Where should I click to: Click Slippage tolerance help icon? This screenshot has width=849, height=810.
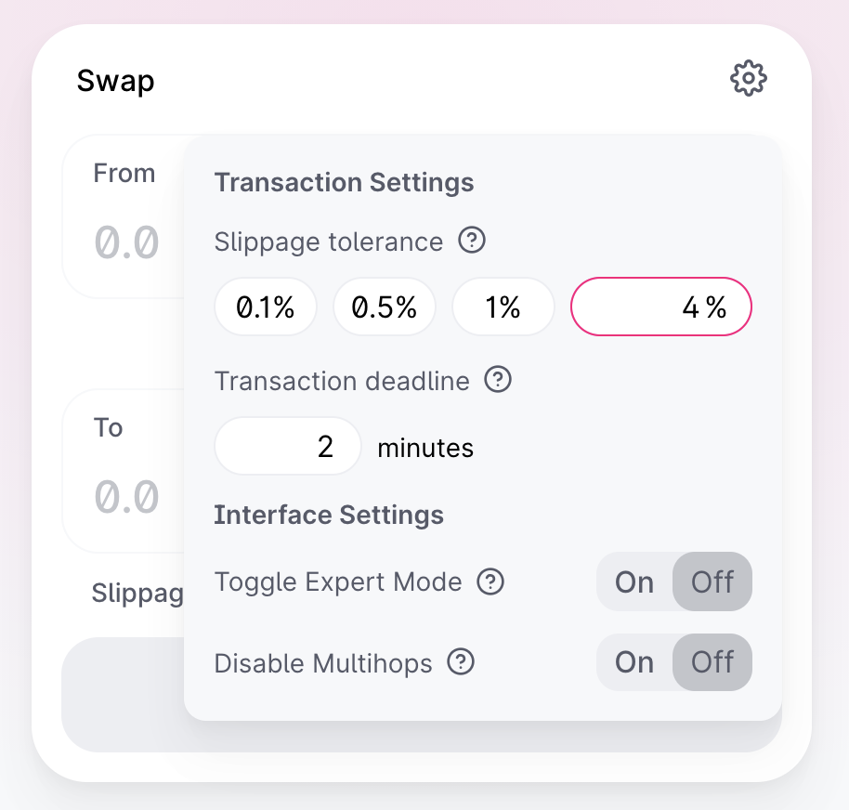click(473, 242)
